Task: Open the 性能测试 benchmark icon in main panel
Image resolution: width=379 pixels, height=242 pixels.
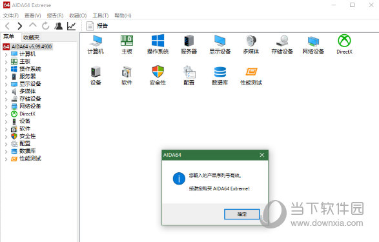Action: click(x=251, y=76)
